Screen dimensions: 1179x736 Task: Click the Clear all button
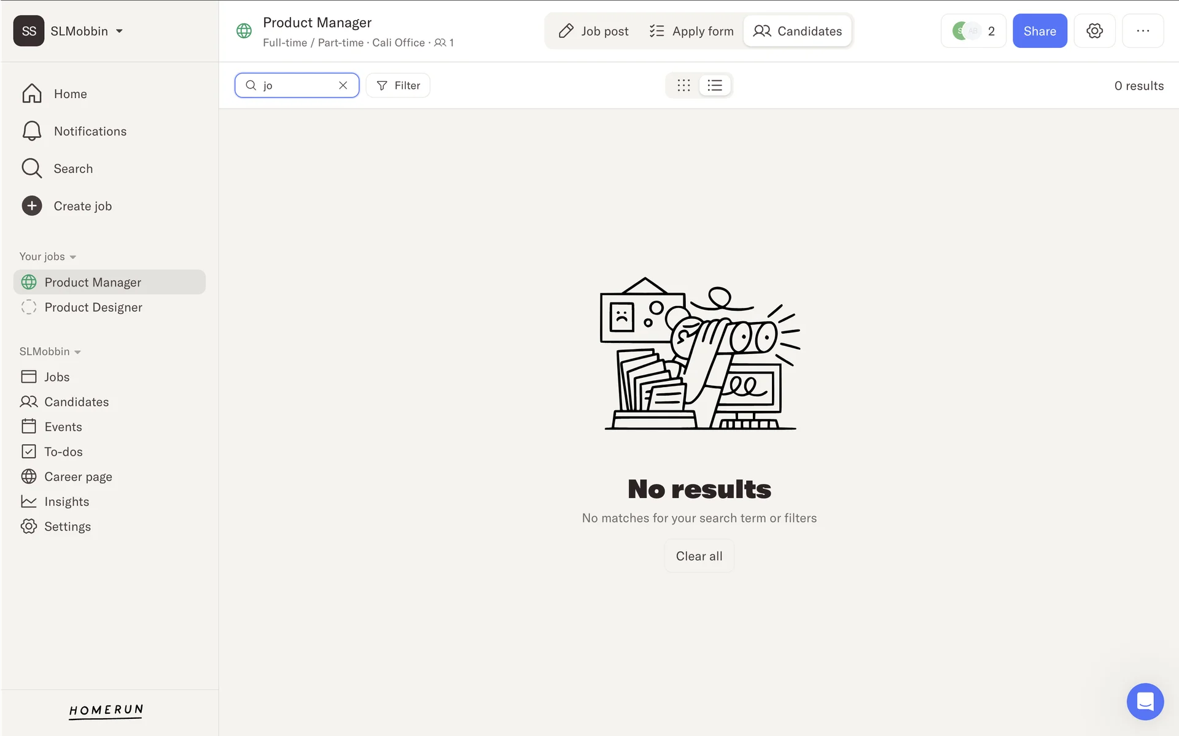(x=699, y=556)
